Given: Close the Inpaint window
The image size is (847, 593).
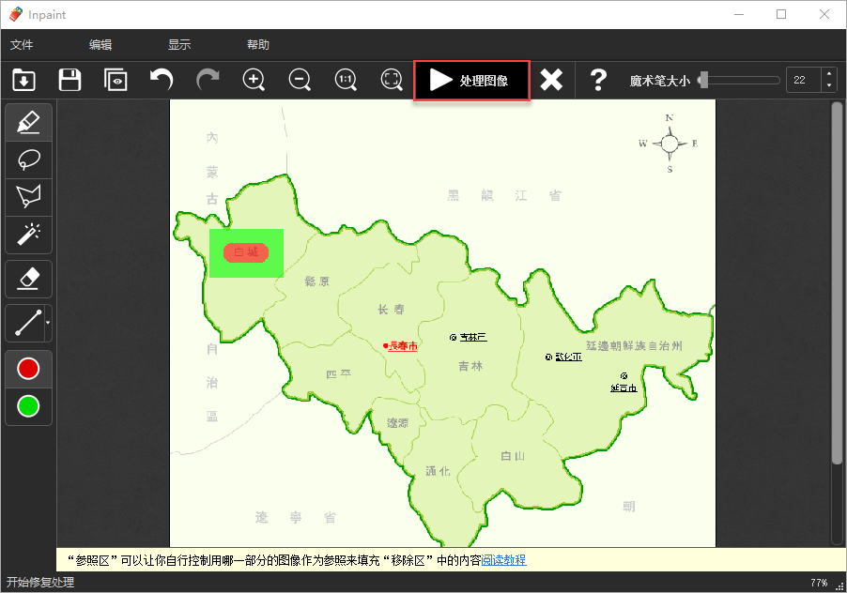Looking at the screenshot, I should click(x=824, y=14).
